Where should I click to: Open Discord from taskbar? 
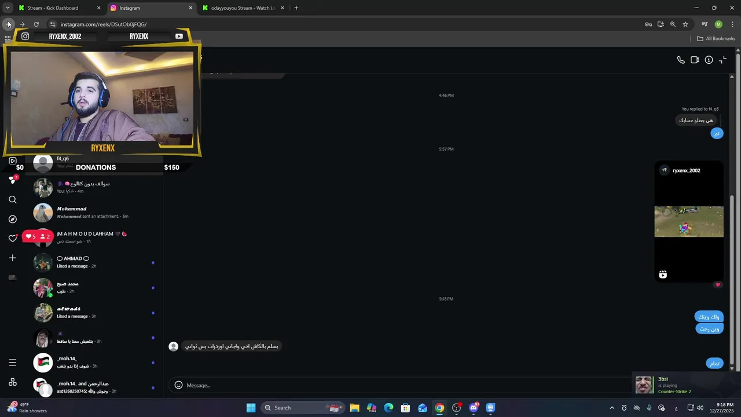[474, 408]
